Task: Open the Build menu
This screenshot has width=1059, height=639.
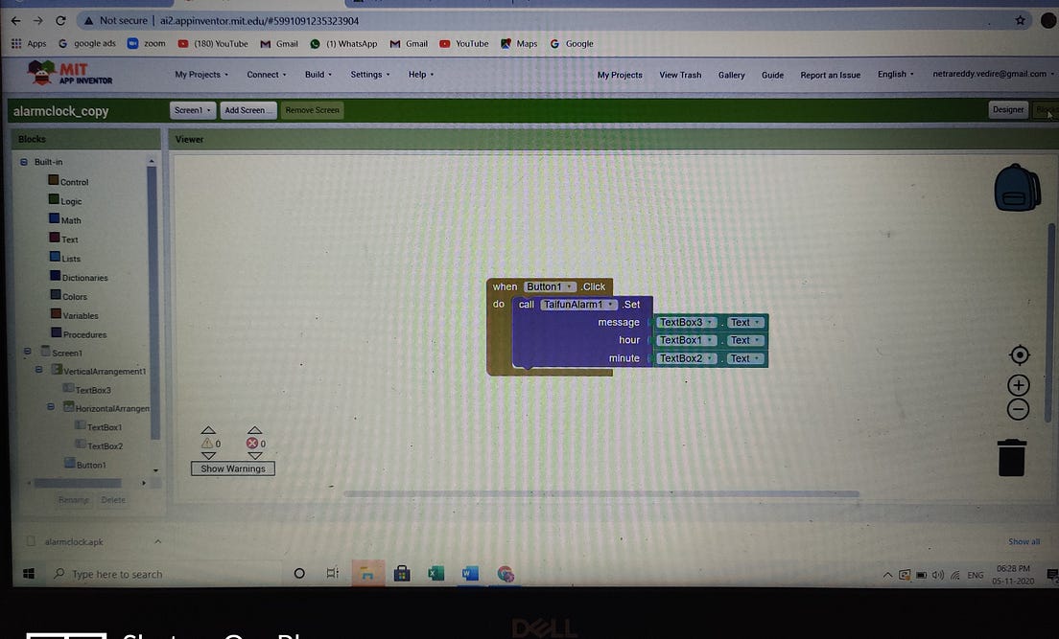Action: [x=318, y=74]
